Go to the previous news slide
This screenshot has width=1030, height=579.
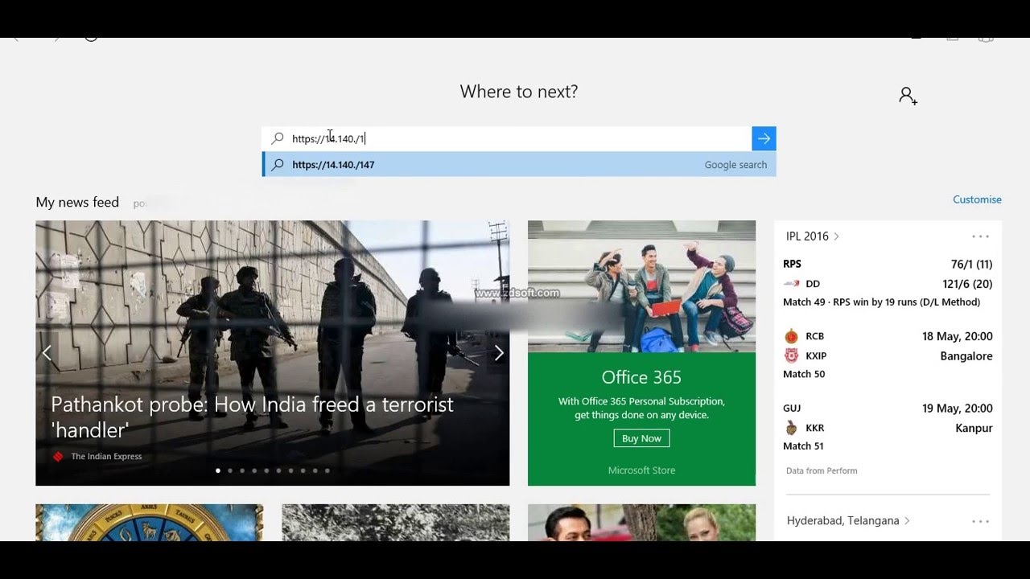(47, 353)
